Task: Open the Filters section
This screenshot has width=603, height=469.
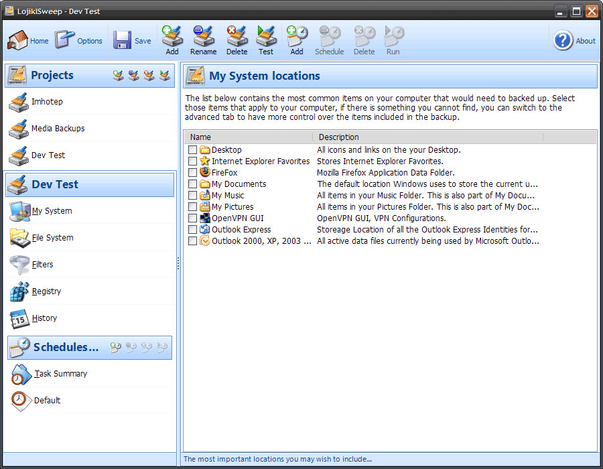Action: (x=90, y=265)
